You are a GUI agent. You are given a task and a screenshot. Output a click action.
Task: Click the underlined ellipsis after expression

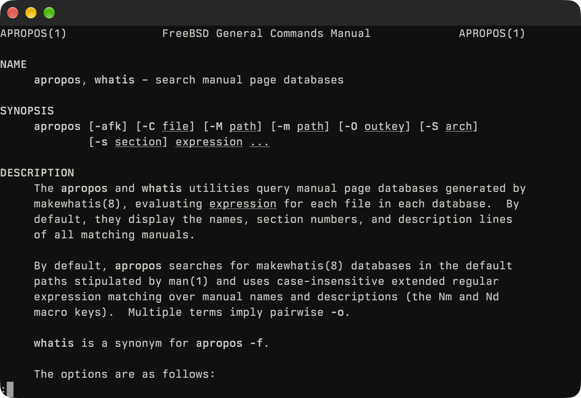click(260, 142)
